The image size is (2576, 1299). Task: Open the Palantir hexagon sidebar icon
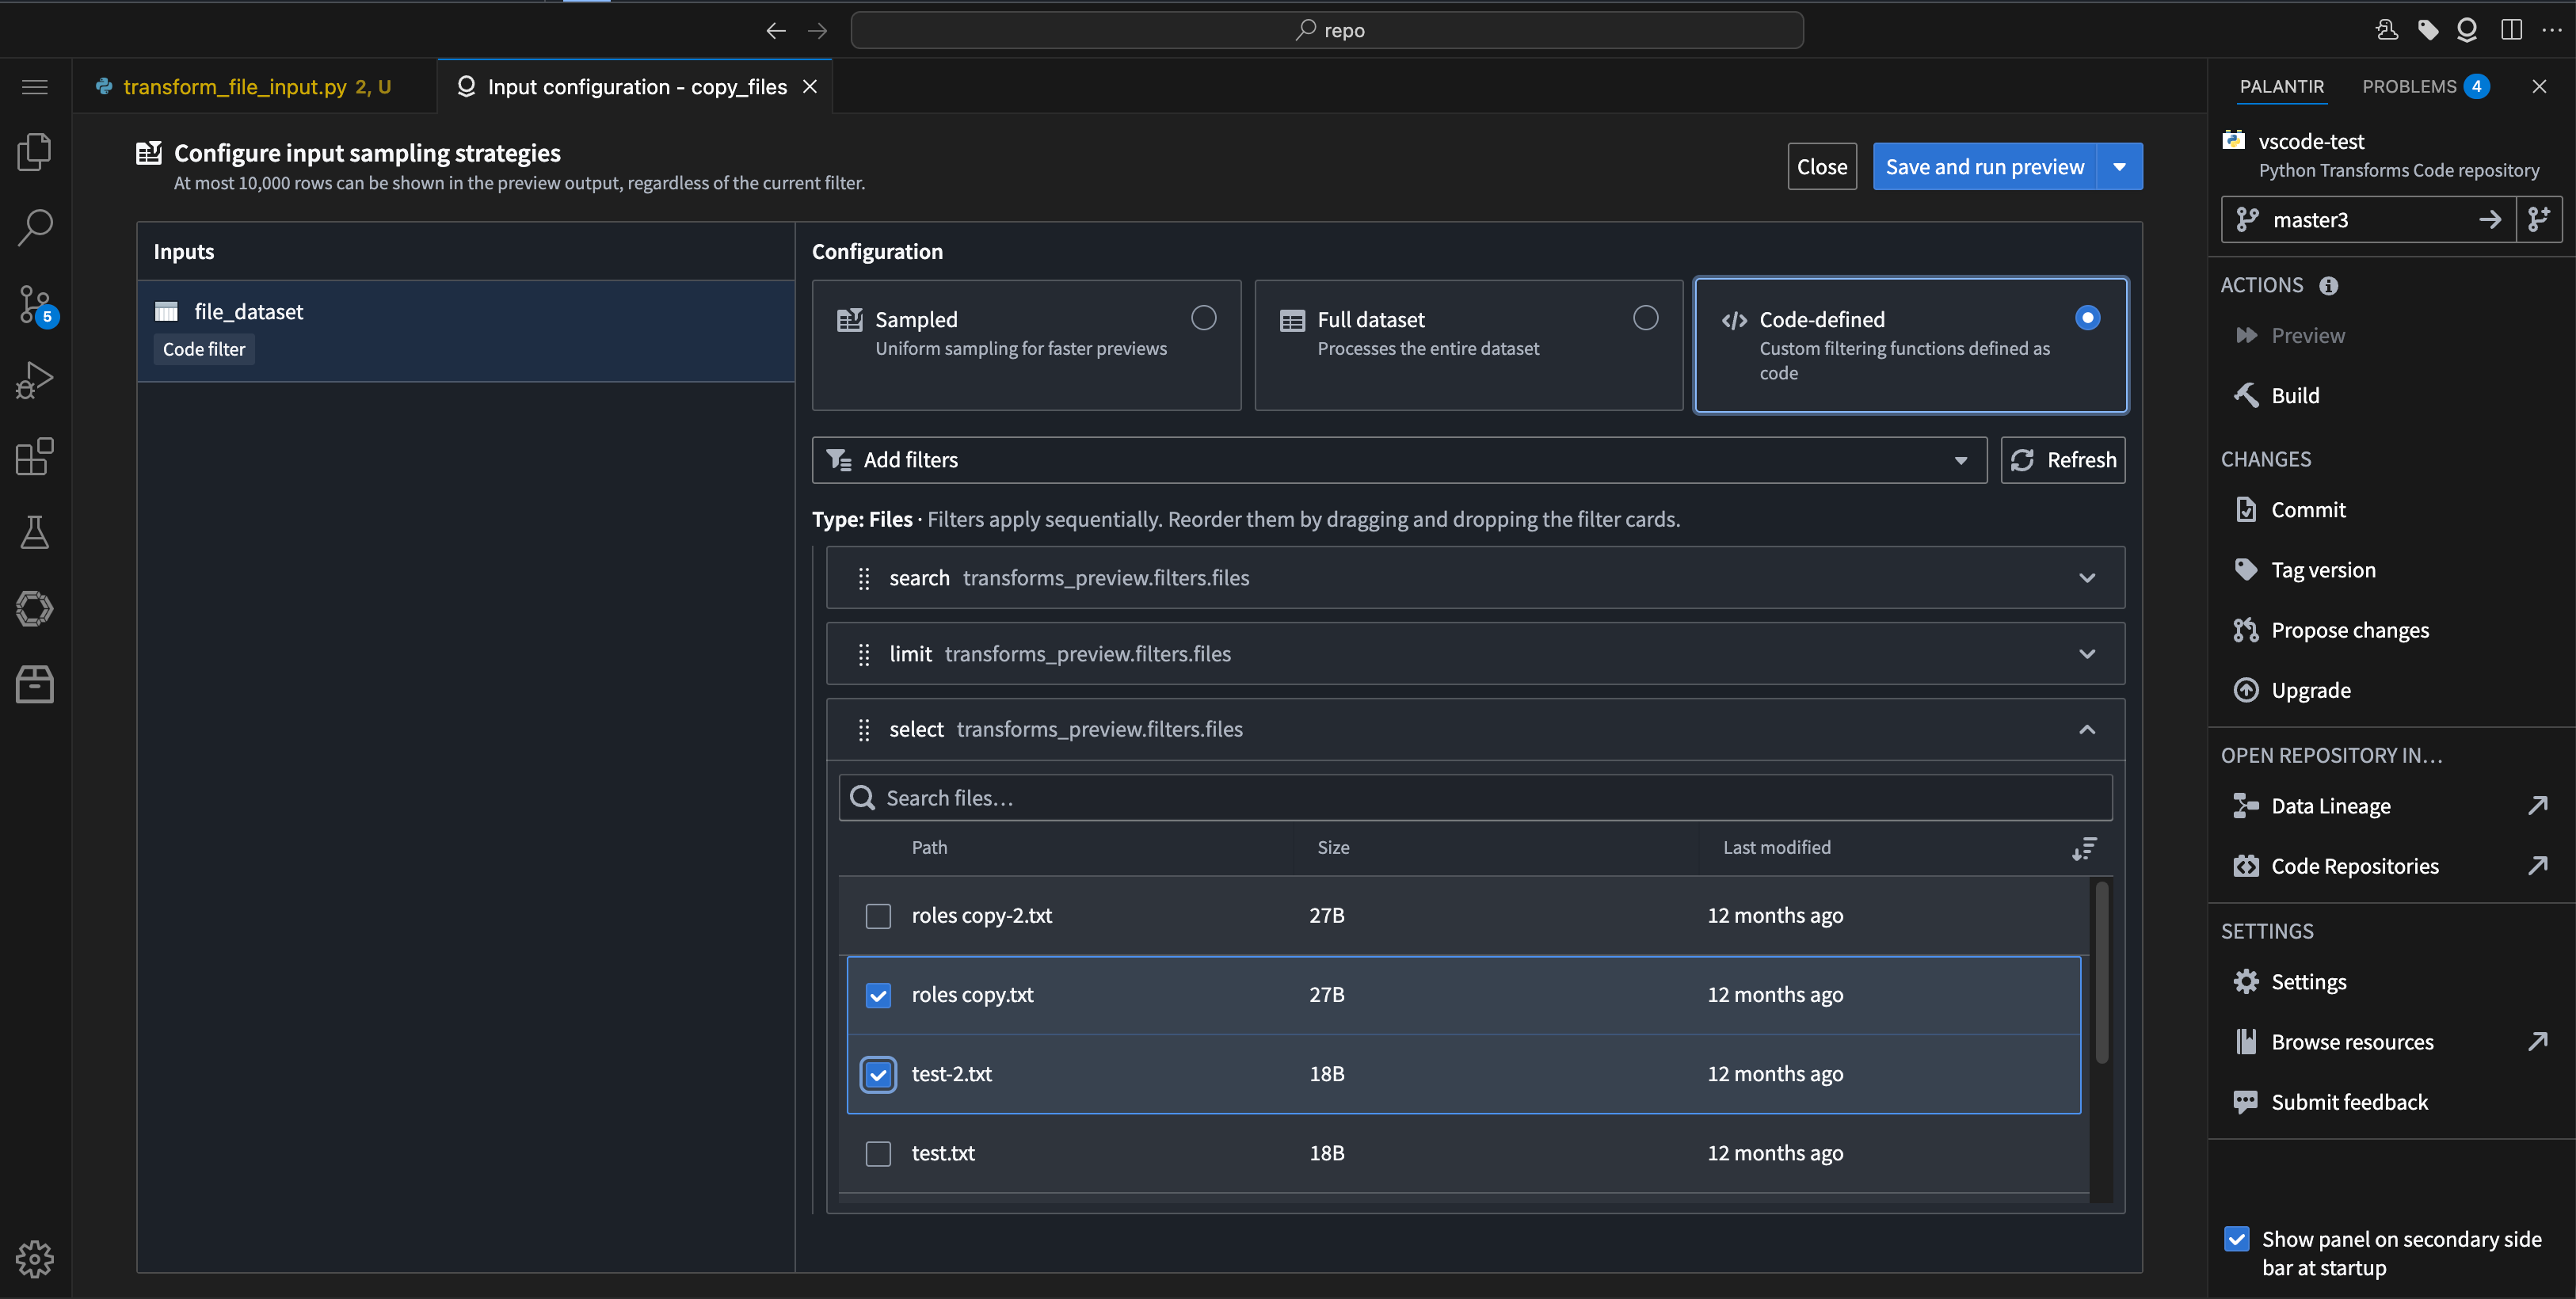35,608
